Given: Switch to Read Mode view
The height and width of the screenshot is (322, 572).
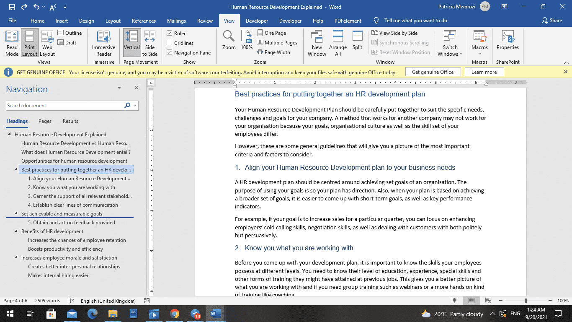Looking at the screenshot, I should click(x=12, y=42).
